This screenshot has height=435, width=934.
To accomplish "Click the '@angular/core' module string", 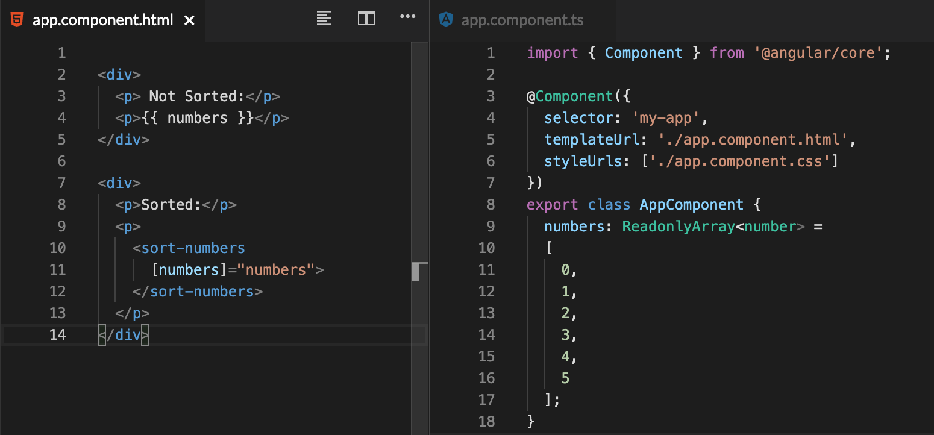I will (x=818, y=53).
